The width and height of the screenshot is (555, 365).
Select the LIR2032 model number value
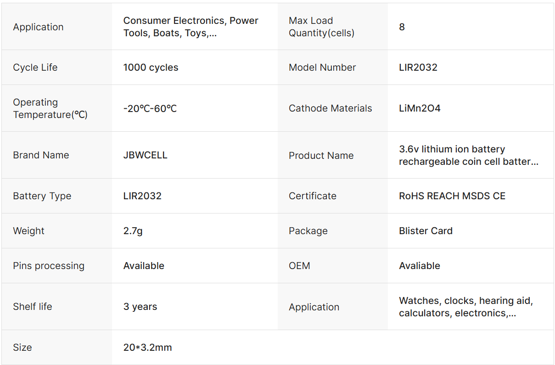pos(418,67)
